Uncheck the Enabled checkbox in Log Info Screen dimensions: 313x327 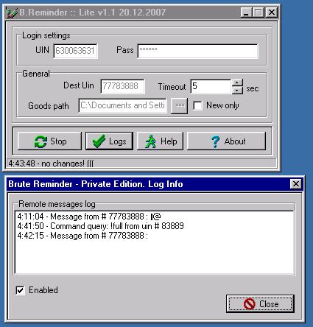click(20, 290)
